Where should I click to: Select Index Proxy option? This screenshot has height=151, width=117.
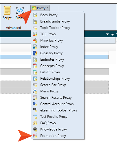[49, 47]
